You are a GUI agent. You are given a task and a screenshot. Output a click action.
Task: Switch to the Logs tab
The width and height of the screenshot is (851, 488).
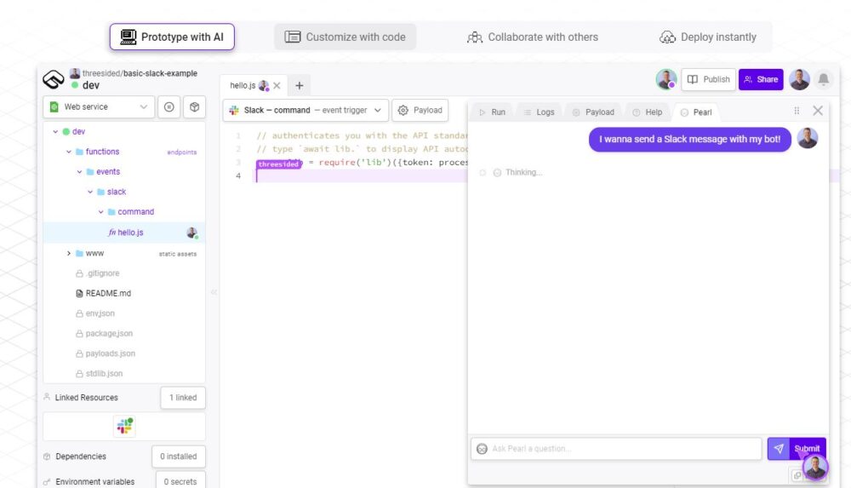click(x=539, y=112)
